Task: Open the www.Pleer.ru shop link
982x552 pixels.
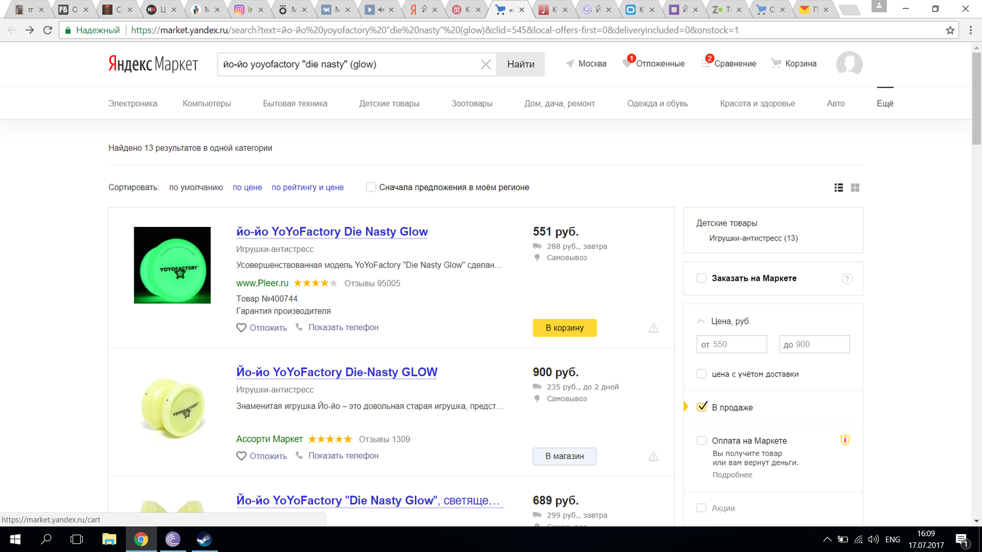Action: (x=262, y=283)
